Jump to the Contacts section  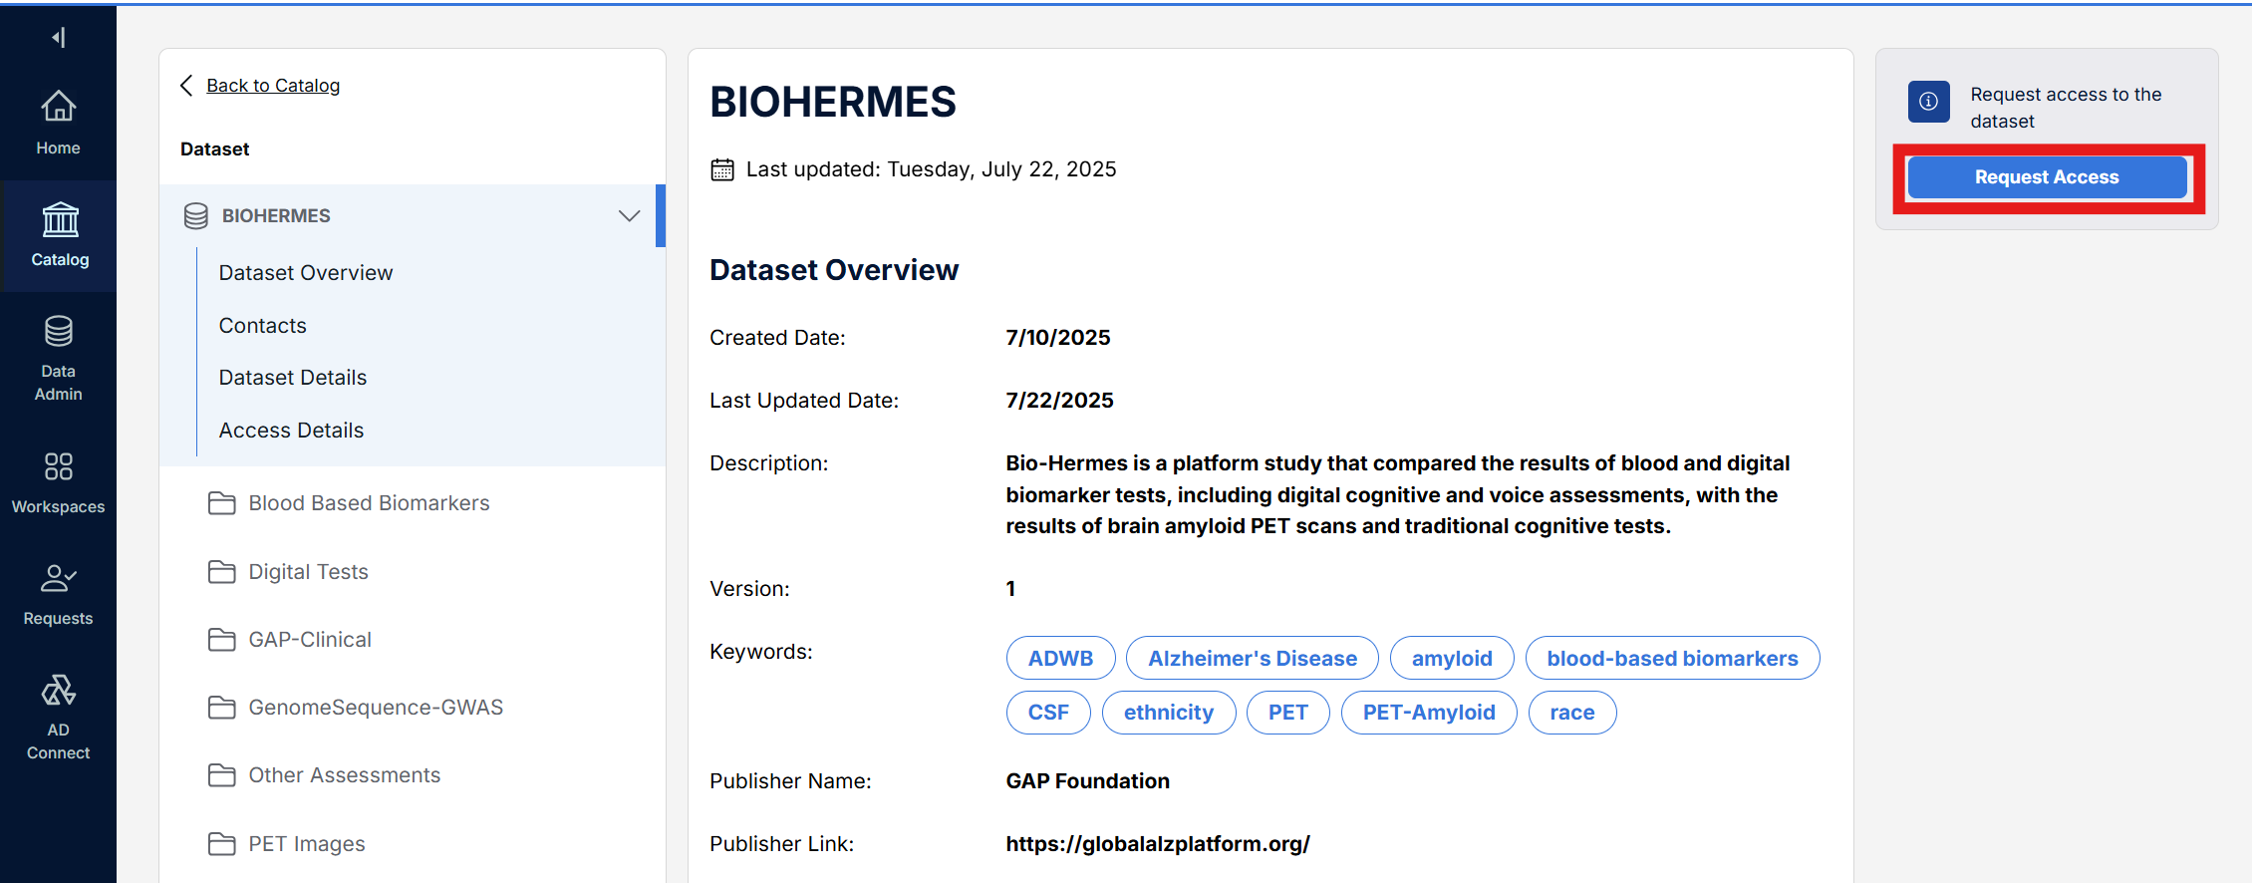click(x=262, y=326)
